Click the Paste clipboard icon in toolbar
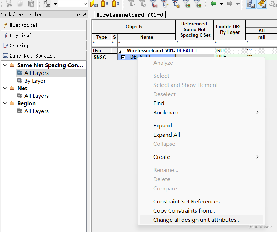This screenshot has height=232, width=277. click(x=31, y=4)
